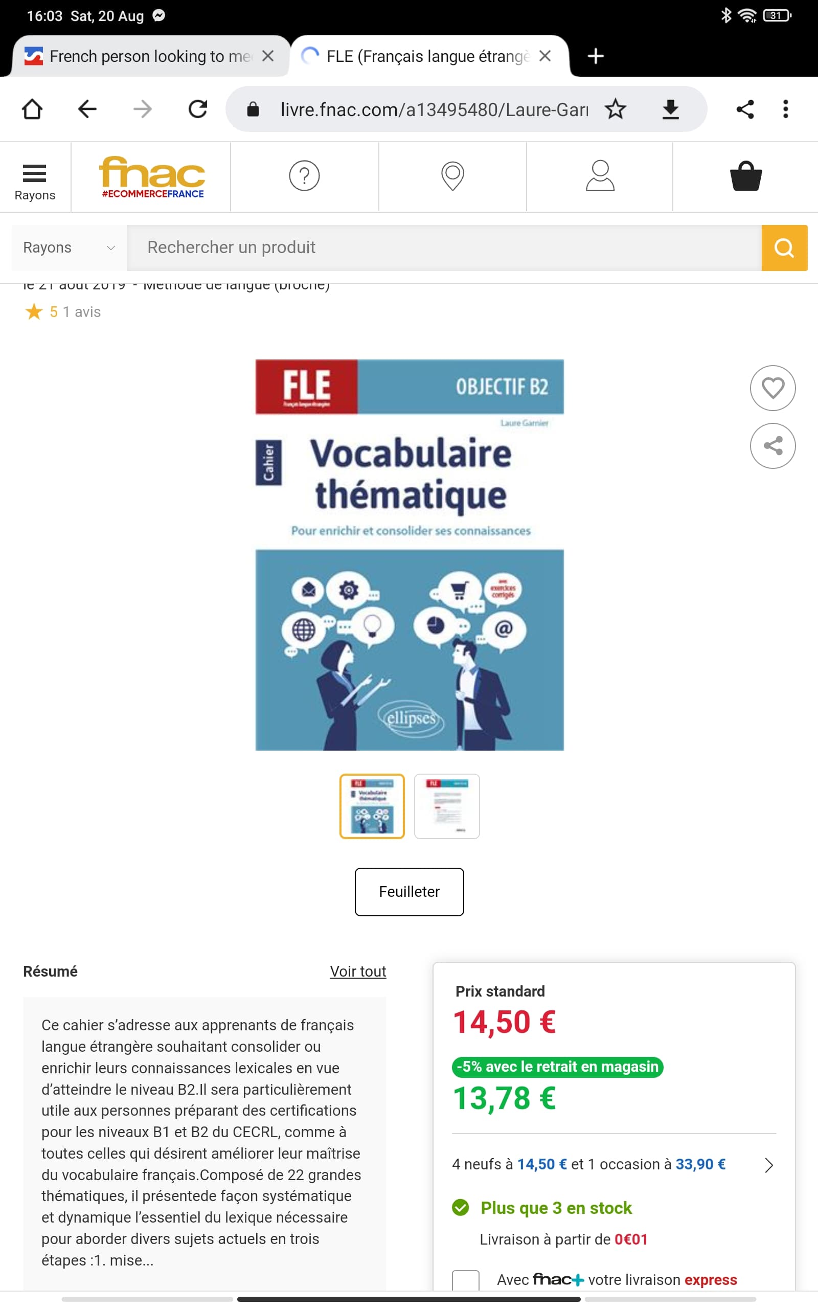The height and width of the screenshot is (1309, 818).
Task: Open the help question mark icon
Action: (x=304, y=176)
